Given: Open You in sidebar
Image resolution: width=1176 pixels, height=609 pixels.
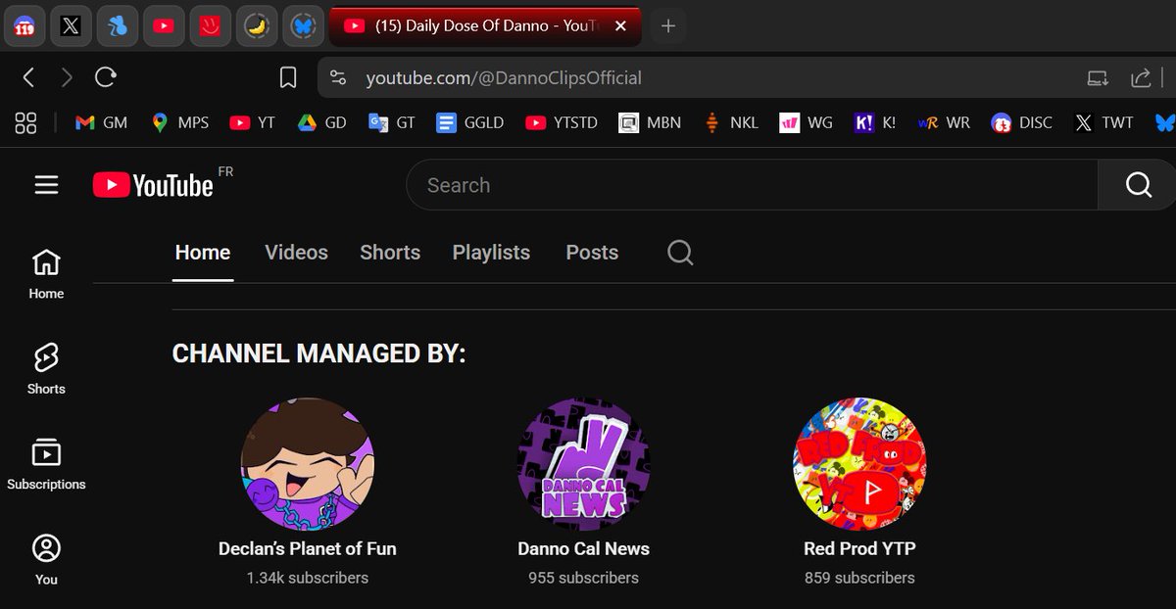Looking at the screenshot, I should (x=46, y=560).
